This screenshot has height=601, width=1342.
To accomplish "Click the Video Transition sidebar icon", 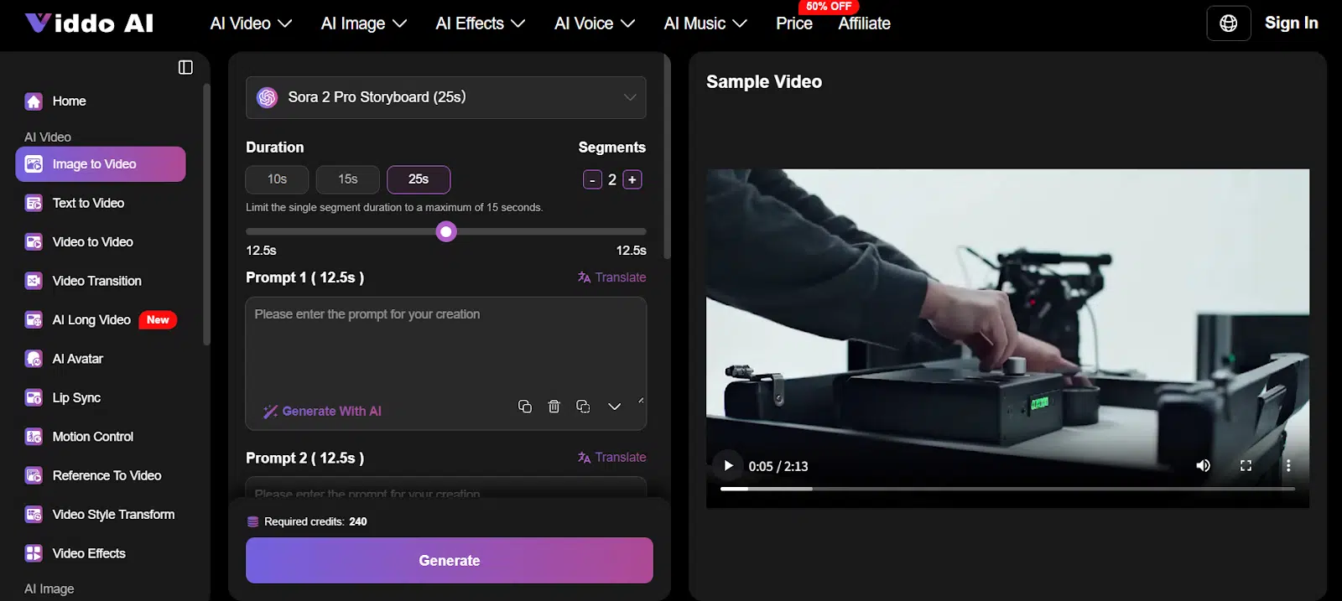I will (x=34, y=281).
